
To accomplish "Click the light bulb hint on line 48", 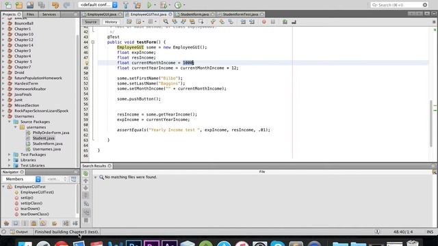I will [87, 63].
